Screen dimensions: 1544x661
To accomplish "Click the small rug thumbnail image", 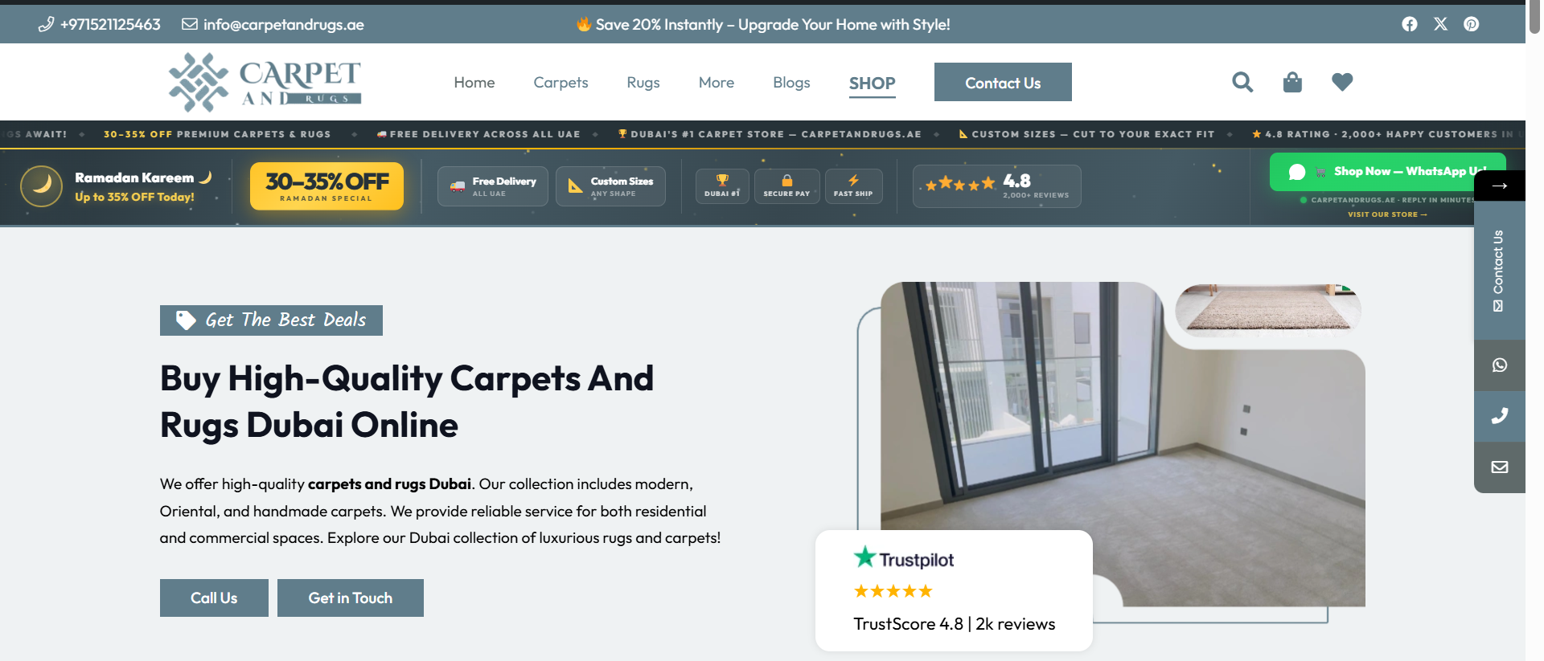I will click(1267, 308).
